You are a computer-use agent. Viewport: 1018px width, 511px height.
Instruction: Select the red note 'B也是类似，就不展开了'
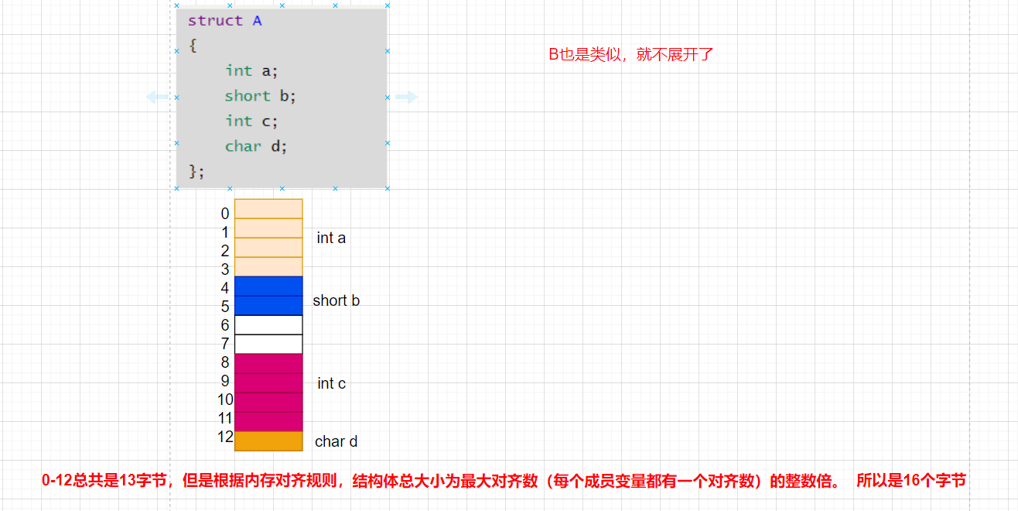630,54
